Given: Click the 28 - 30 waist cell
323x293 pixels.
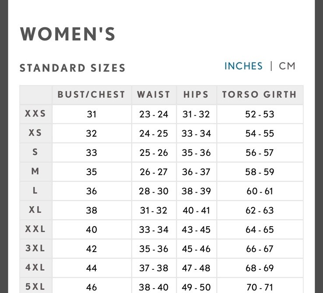Looking at the screenshot, I should 154,191.
